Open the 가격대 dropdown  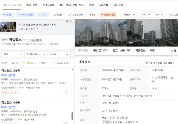pyautogui.click(x=145, y=15)
